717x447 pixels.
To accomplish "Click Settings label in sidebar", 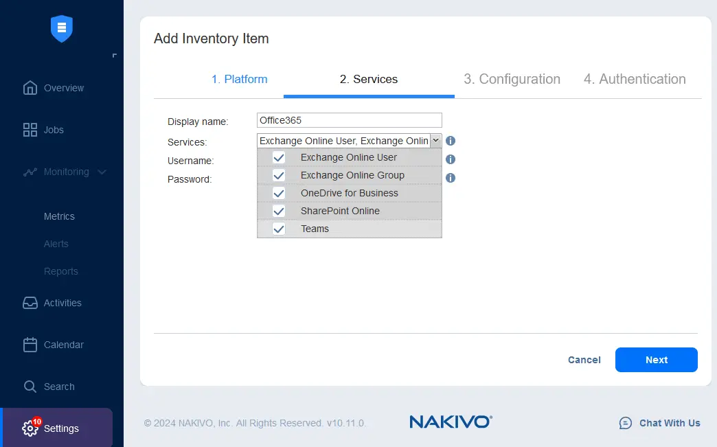I will [x=61, y=428].
